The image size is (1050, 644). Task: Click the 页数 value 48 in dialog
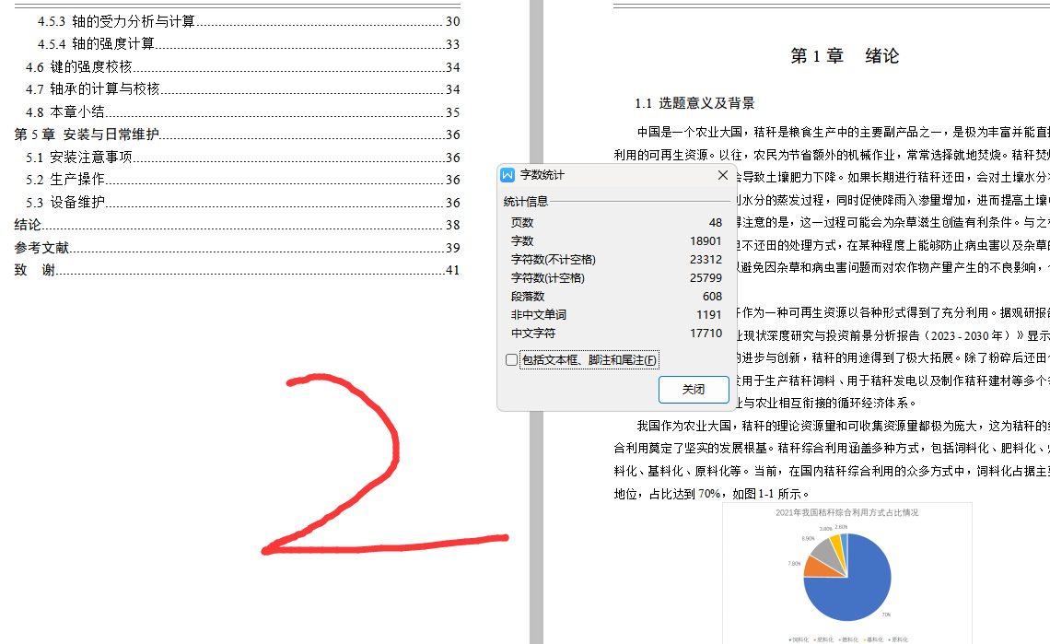(715, 222)
